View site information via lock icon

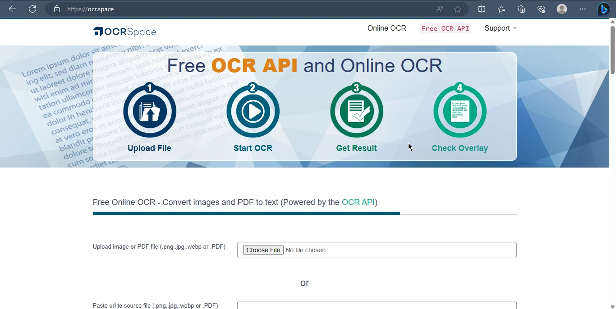(x=57, y=9)
